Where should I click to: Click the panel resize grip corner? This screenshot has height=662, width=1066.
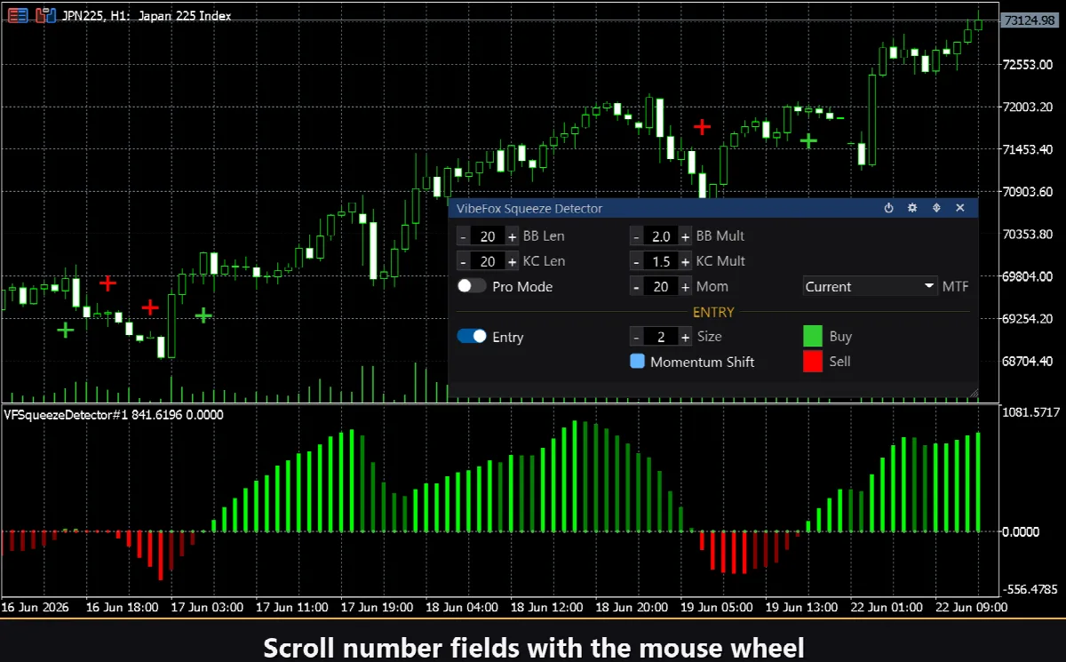(x=973, y=392)
